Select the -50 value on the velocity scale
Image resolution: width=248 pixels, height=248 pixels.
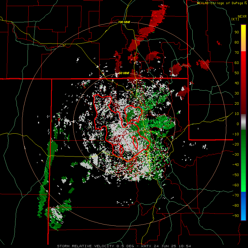click(236, 175)
